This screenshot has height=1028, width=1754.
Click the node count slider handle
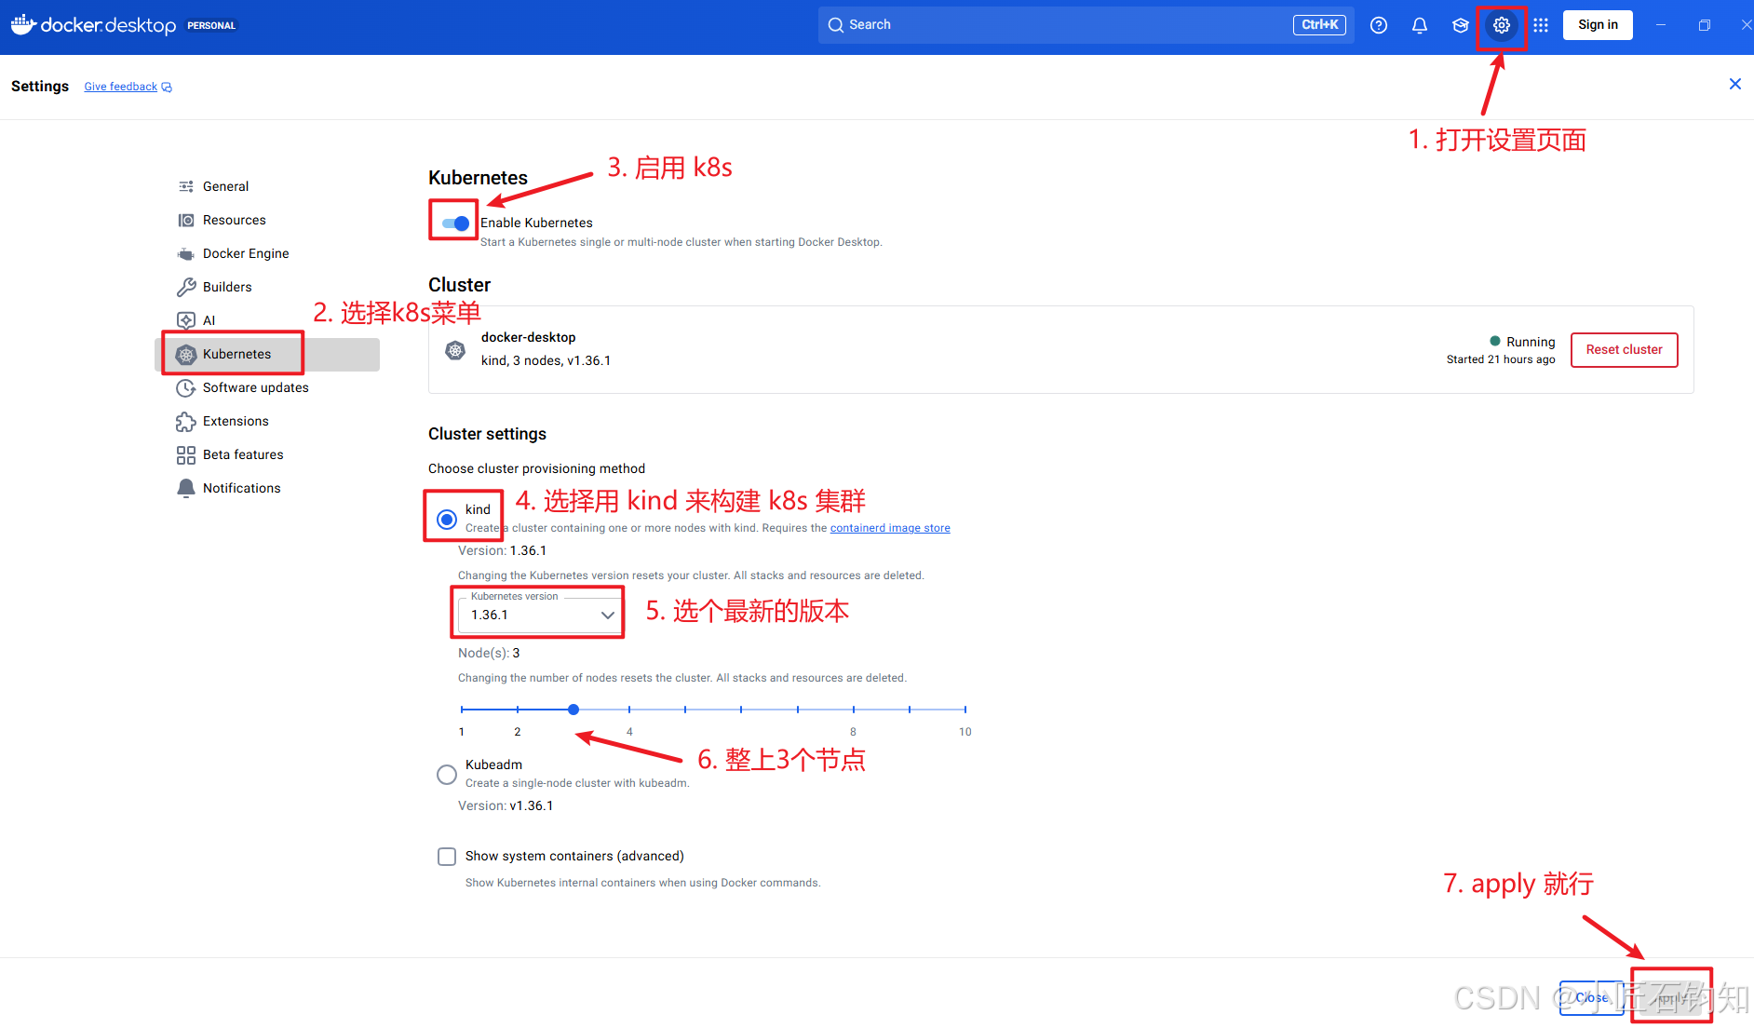tap(573, 710)
